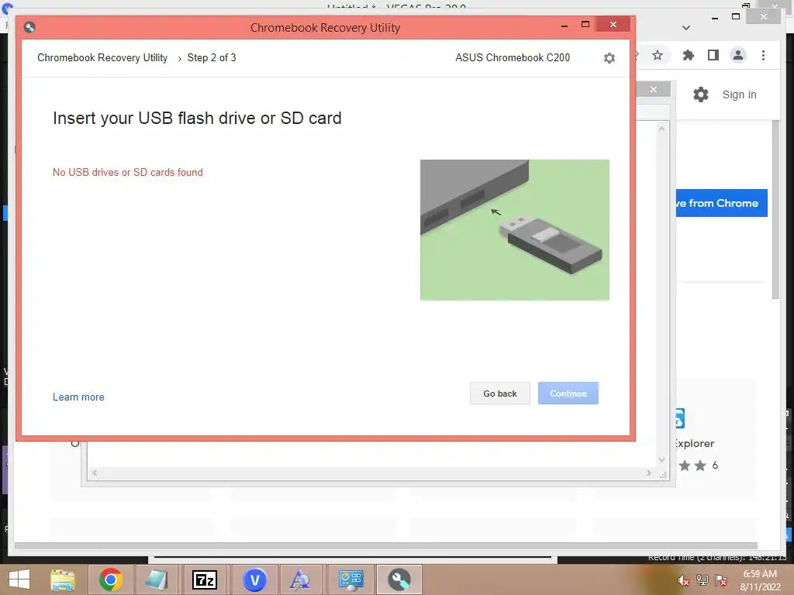Click the Go back button
This screenshot has height=595, width=794.
tap(500, 393)
